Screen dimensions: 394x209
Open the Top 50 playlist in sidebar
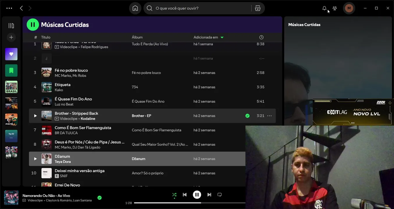click(x=11, y=136)
